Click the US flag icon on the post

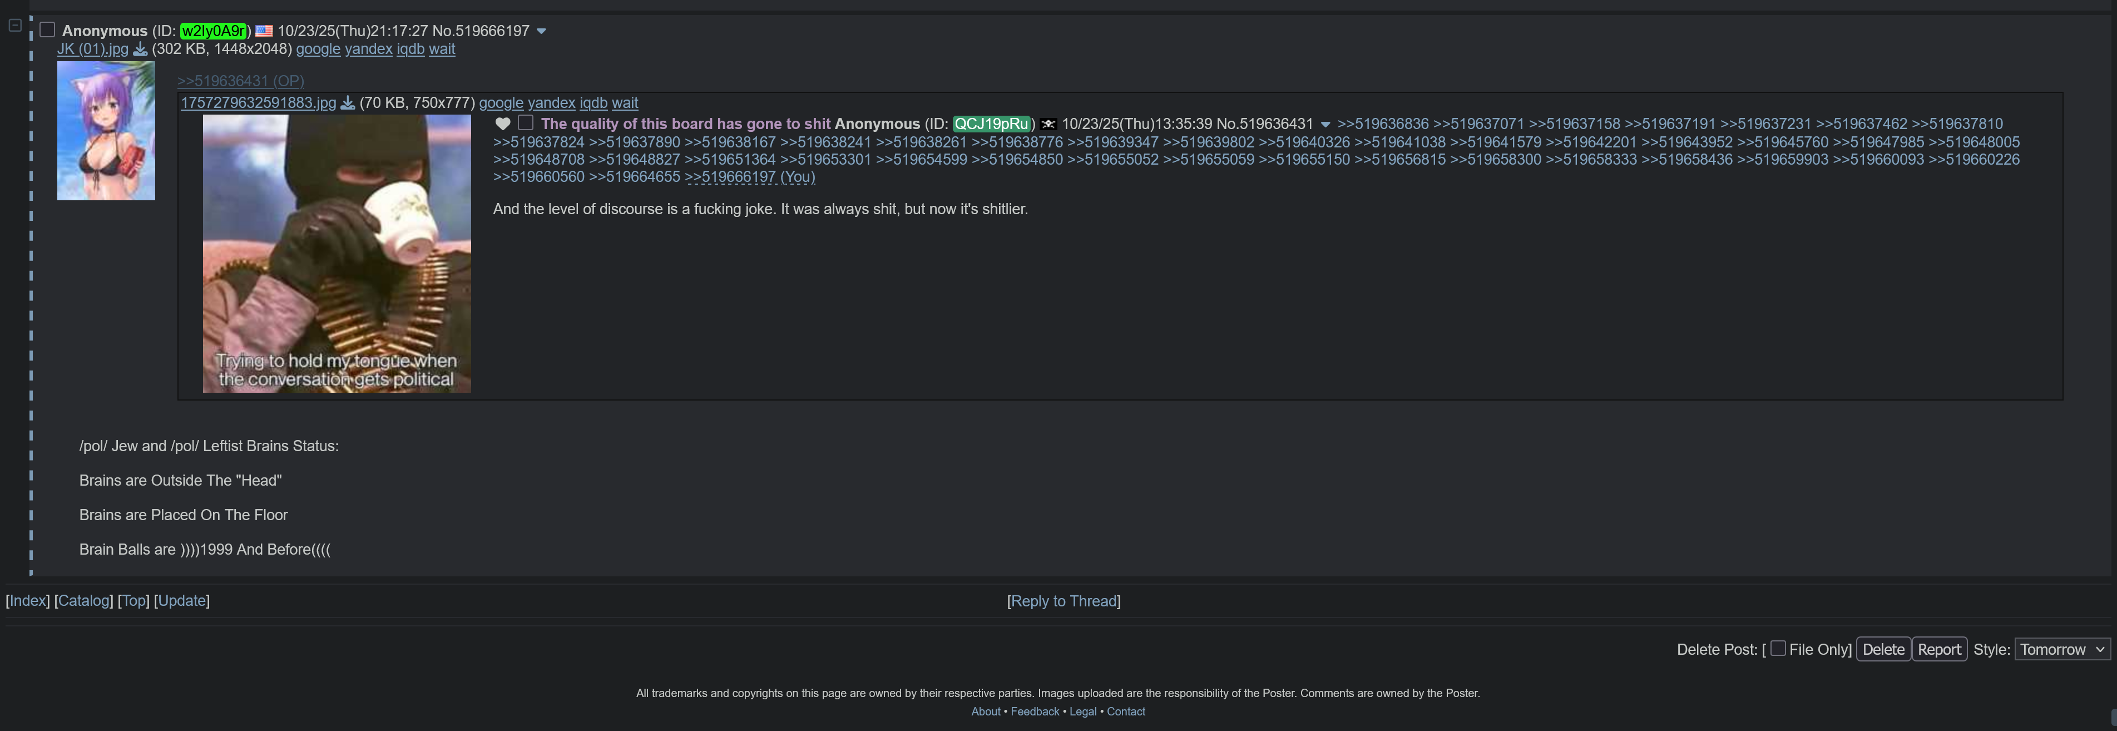pos(264,31)
